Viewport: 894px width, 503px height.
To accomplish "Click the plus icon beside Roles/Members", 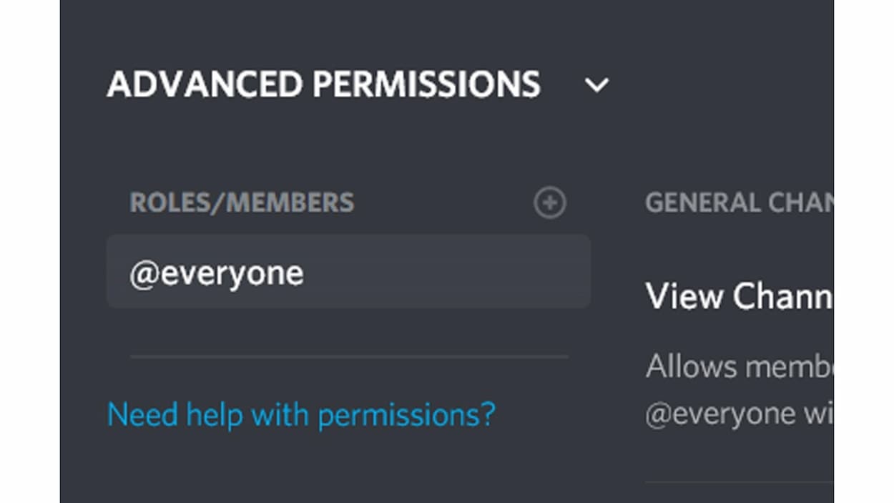I will tap(549, 203).
